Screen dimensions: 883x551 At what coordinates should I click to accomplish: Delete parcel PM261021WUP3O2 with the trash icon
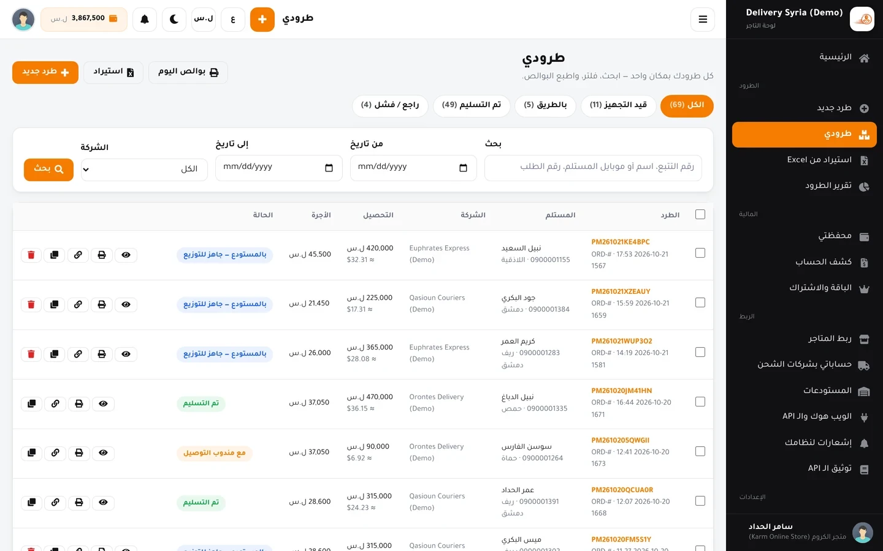(31, 354)
